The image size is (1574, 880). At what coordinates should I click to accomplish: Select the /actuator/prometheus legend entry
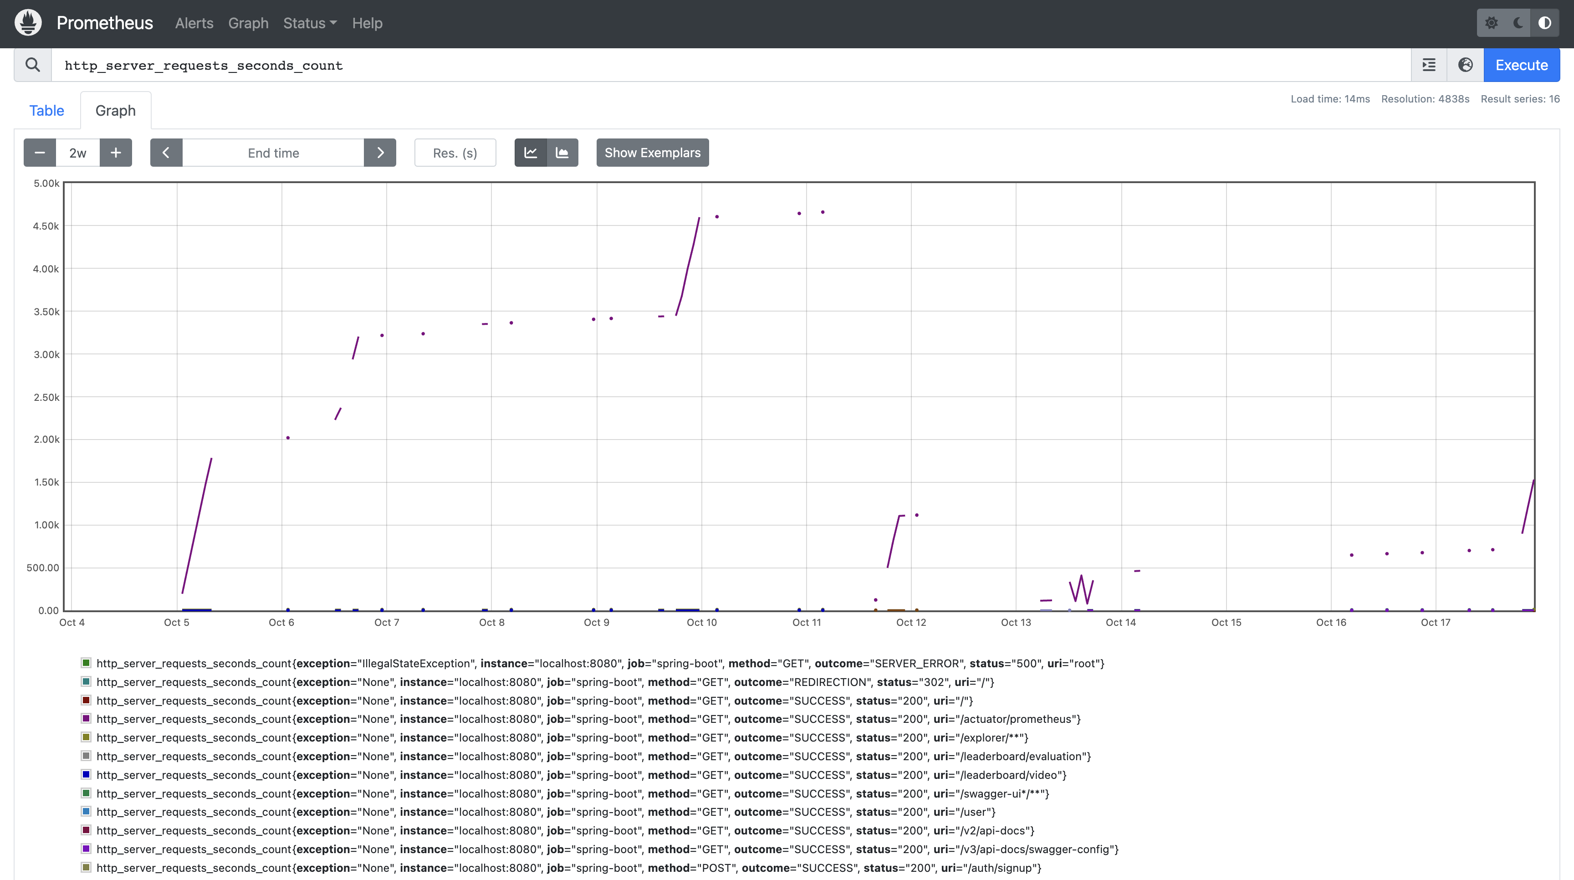pyautogui.click(x=588, y=719)
